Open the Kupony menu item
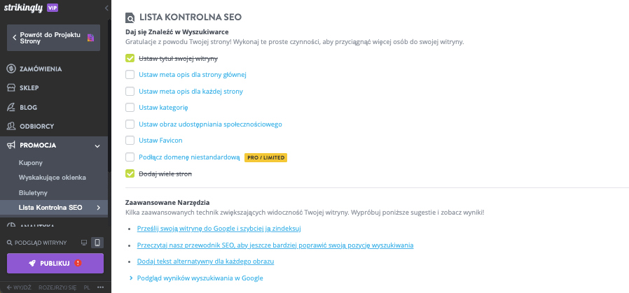629x293 pixels. coord(31,163)
